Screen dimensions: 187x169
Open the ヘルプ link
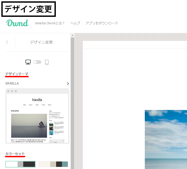tap(75, 23)
